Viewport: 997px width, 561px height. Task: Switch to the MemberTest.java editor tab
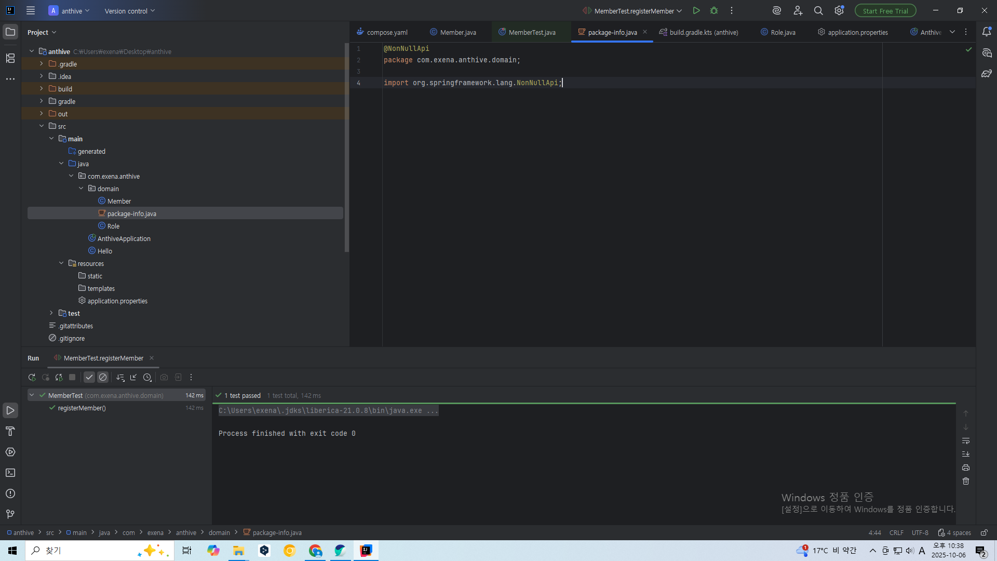[x=531, y=32]
